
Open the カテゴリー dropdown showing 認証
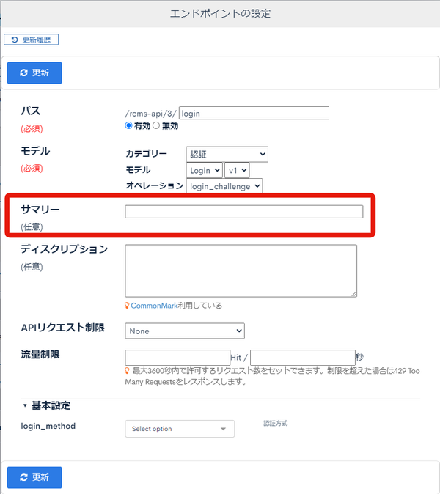pos(227,155)
